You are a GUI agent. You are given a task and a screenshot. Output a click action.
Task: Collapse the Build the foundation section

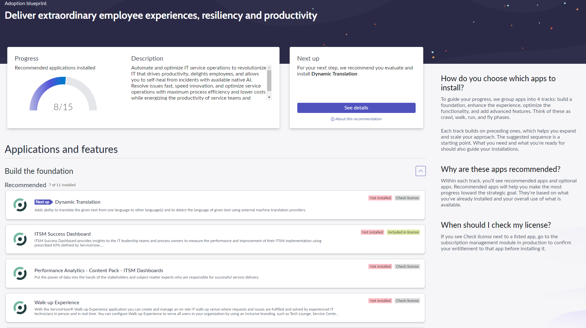[x=420, y=171]
